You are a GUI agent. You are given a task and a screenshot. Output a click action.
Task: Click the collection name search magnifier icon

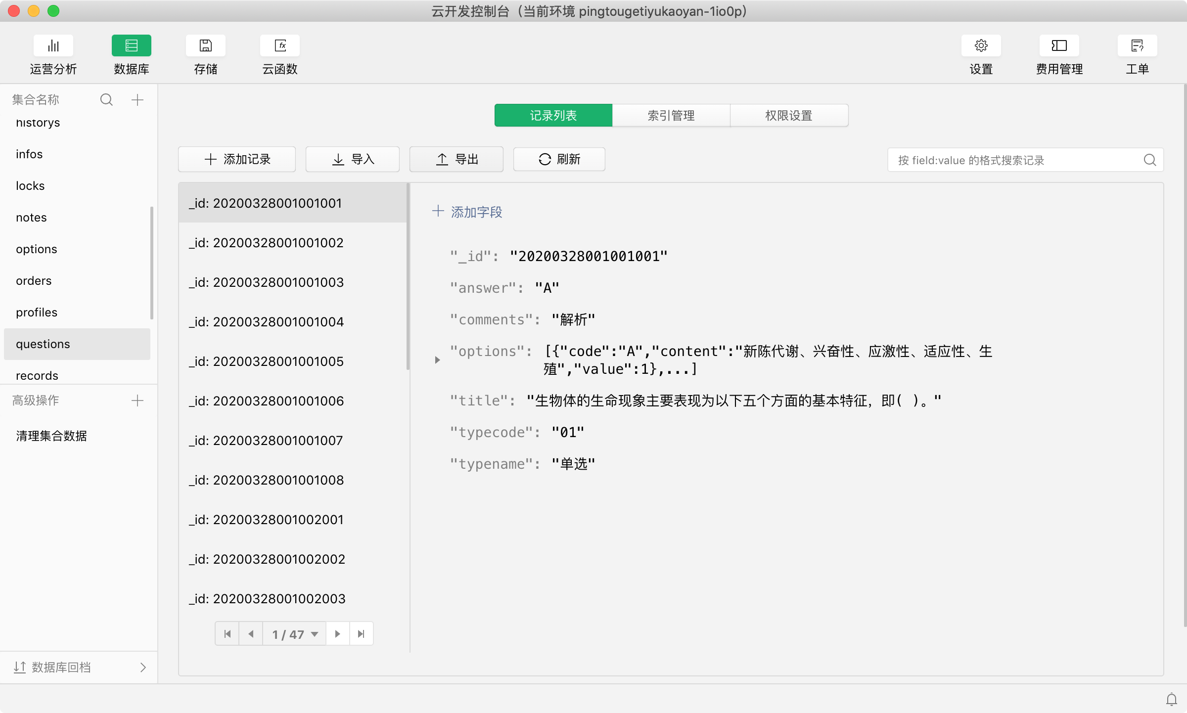coord(106,100)
